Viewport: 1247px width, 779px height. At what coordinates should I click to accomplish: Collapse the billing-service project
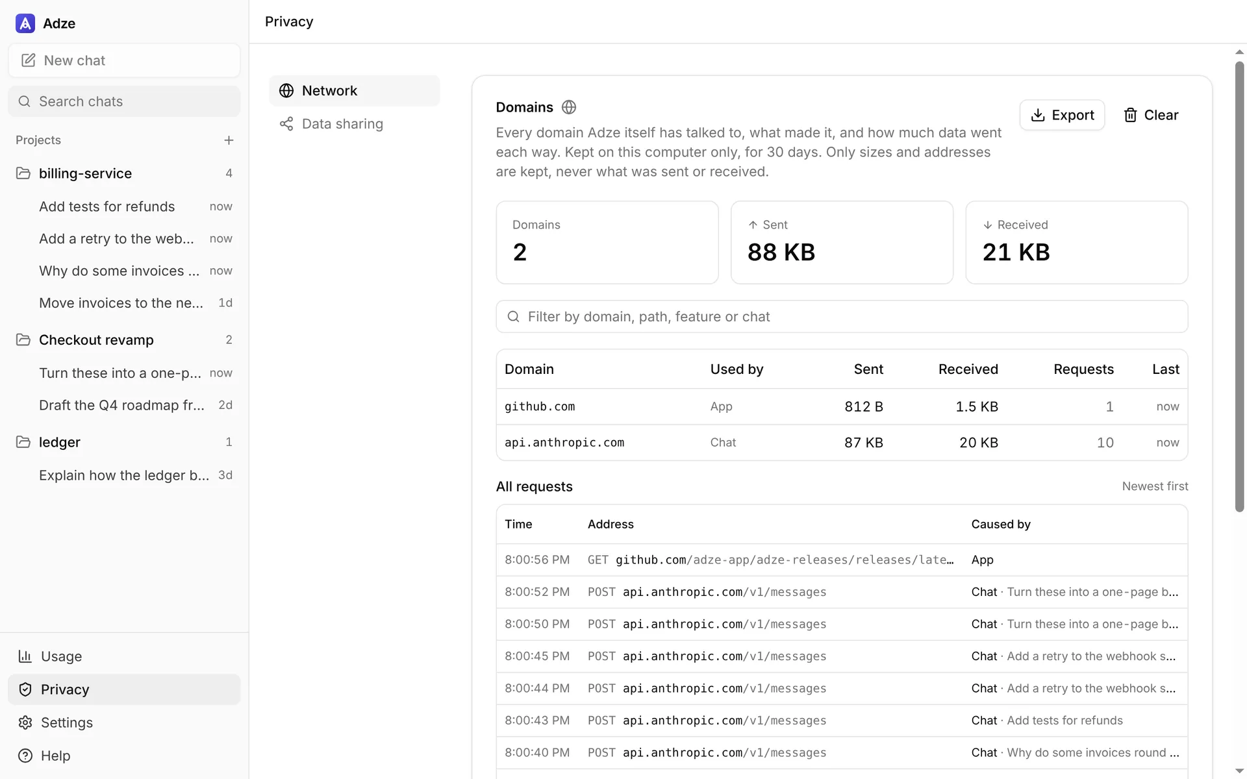[x=124, y=173]
